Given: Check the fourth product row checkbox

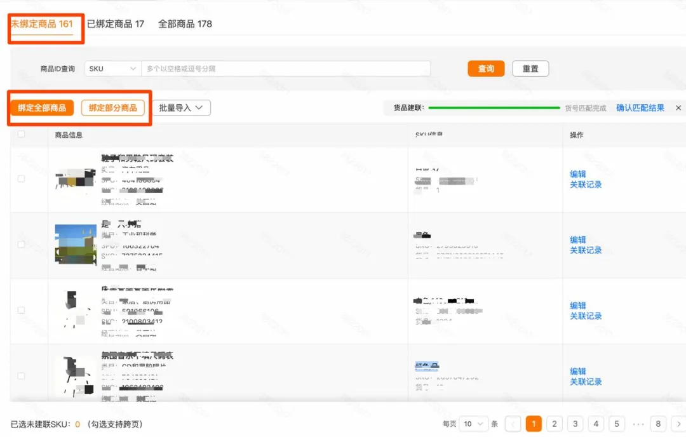Looking at the screenshot, I should tap(21, 376).
